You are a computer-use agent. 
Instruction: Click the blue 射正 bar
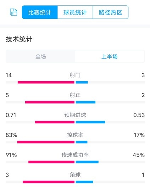coord(85,102)
